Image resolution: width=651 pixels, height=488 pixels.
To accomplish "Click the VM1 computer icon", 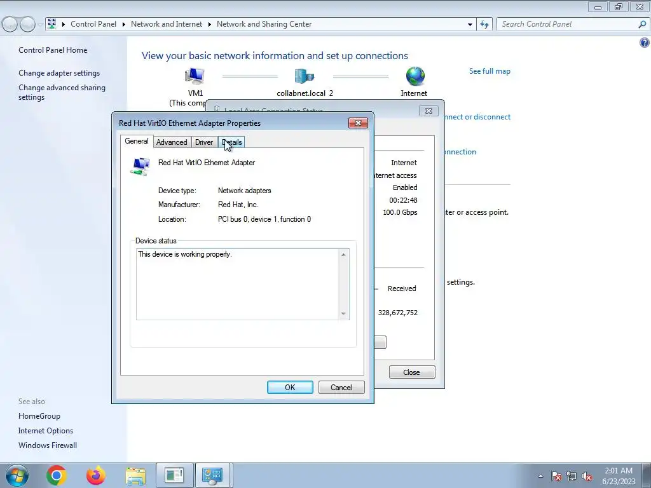I will (195, 76).
